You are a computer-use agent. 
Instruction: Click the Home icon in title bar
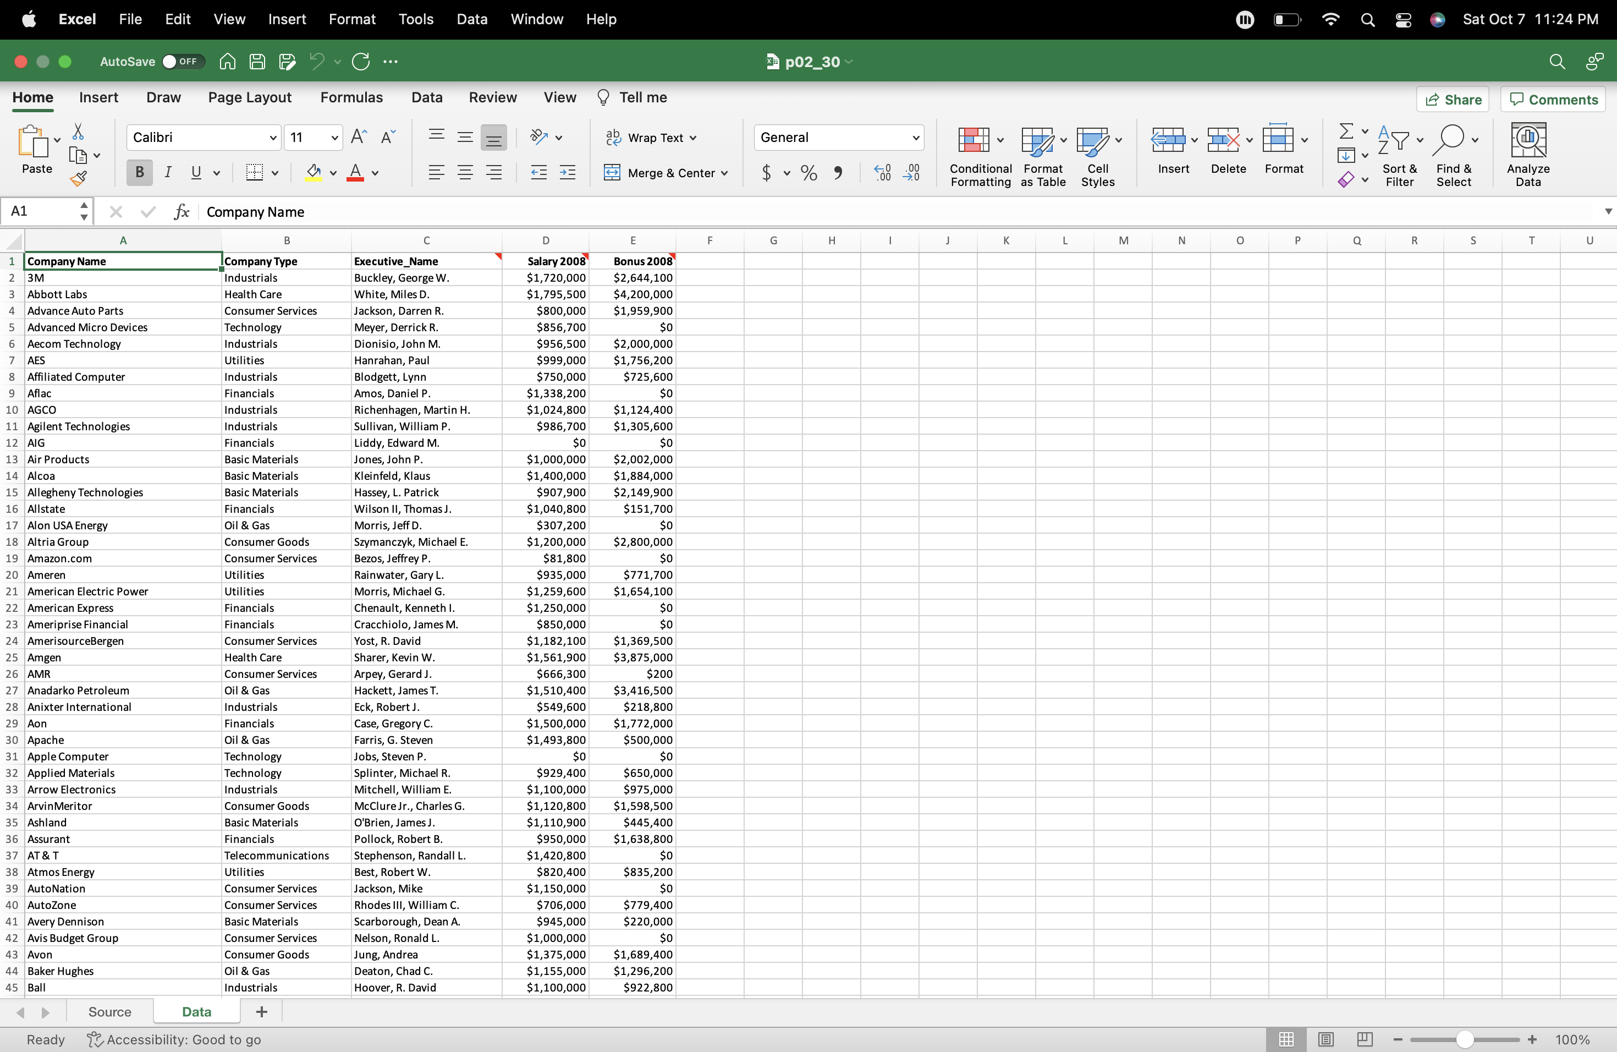pos(228,62)
